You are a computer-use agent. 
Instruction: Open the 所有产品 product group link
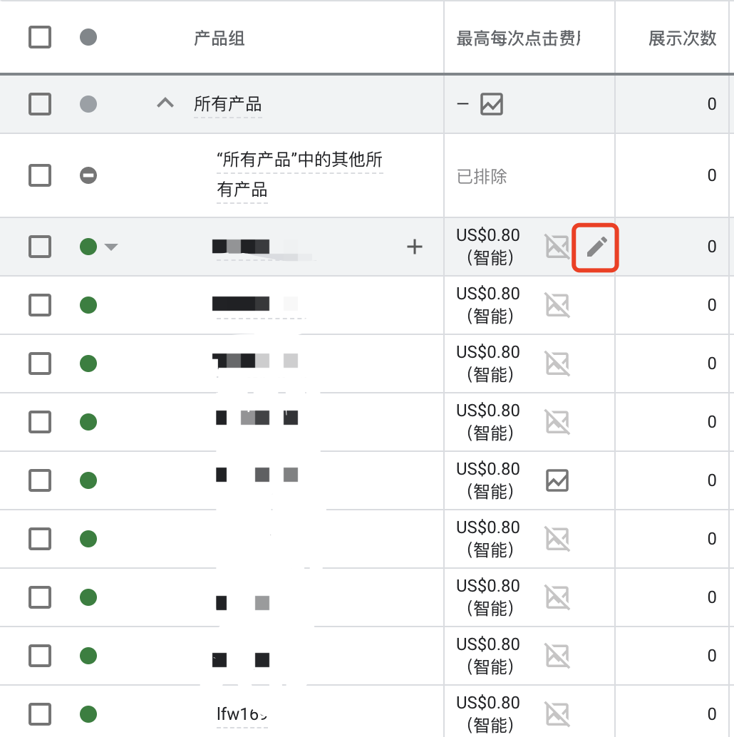(x=229, y=103)
